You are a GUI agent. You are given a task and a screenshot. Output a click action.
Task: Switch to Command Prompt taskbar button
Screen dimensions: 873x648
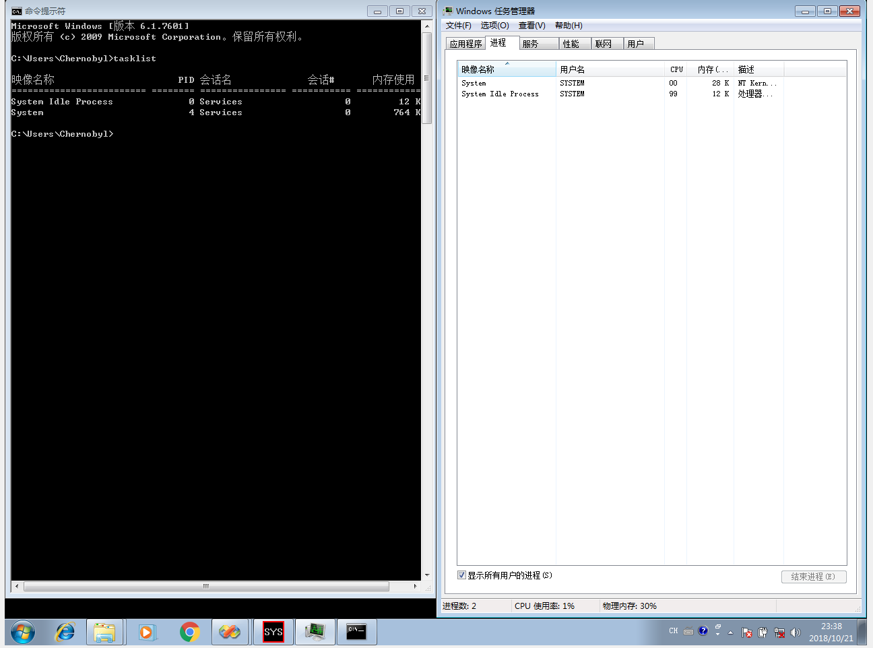tap(356, 632)
